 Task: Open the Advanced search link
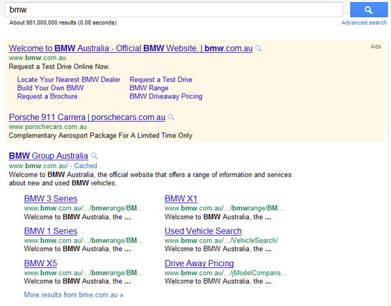point(364,23)
